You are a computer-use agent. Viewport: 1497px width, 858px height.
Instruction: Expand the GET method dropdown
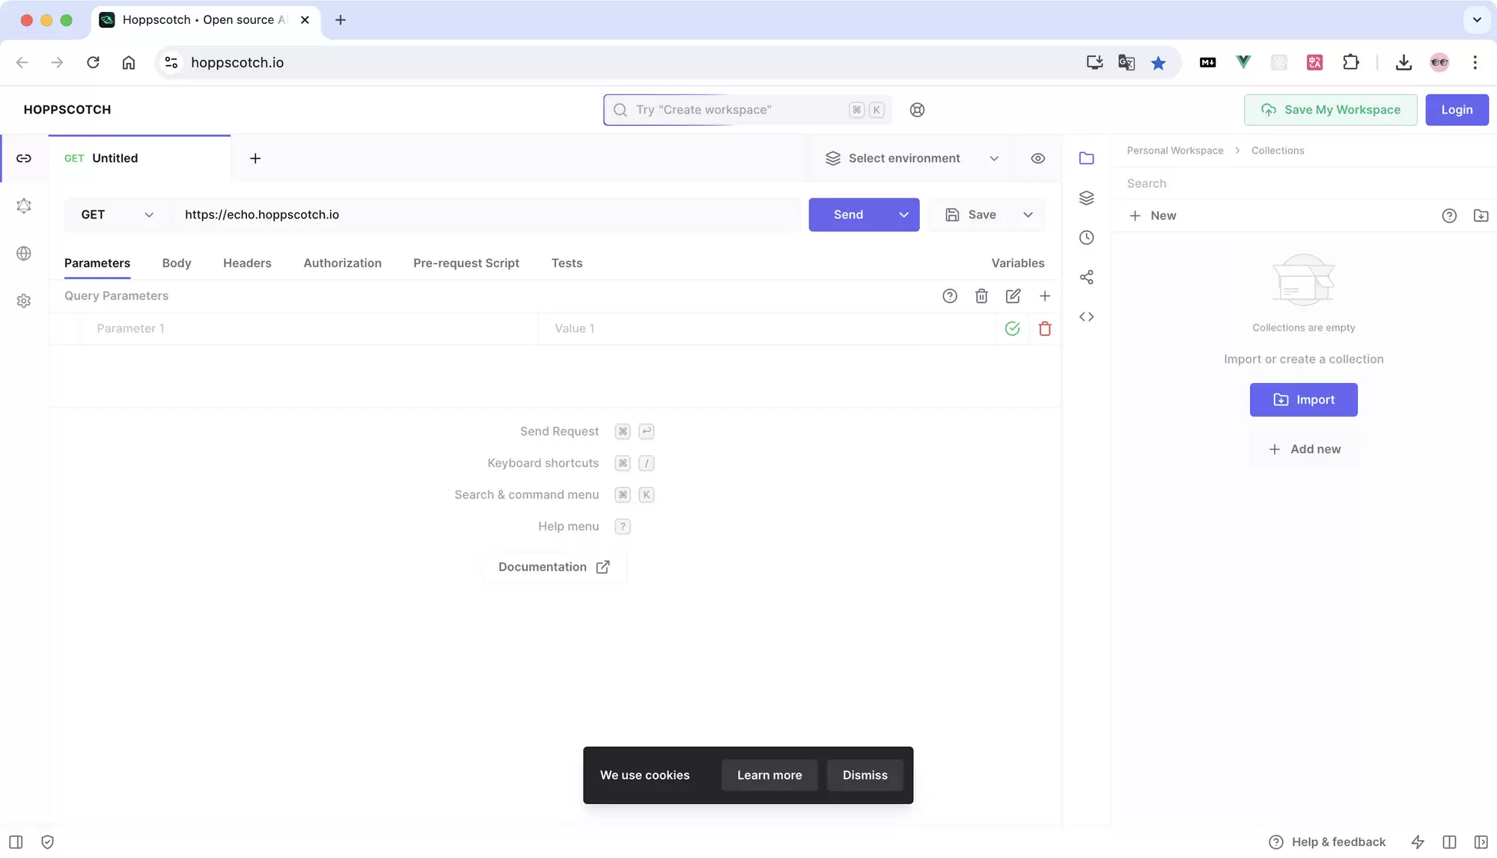pos(118,215)
